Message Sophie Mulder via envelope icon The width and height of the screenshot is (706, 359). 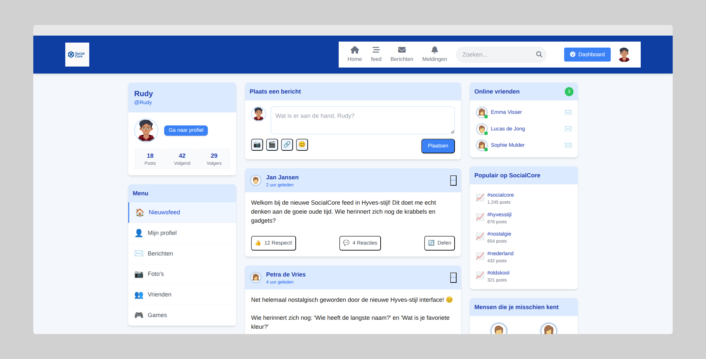point(568,145)
